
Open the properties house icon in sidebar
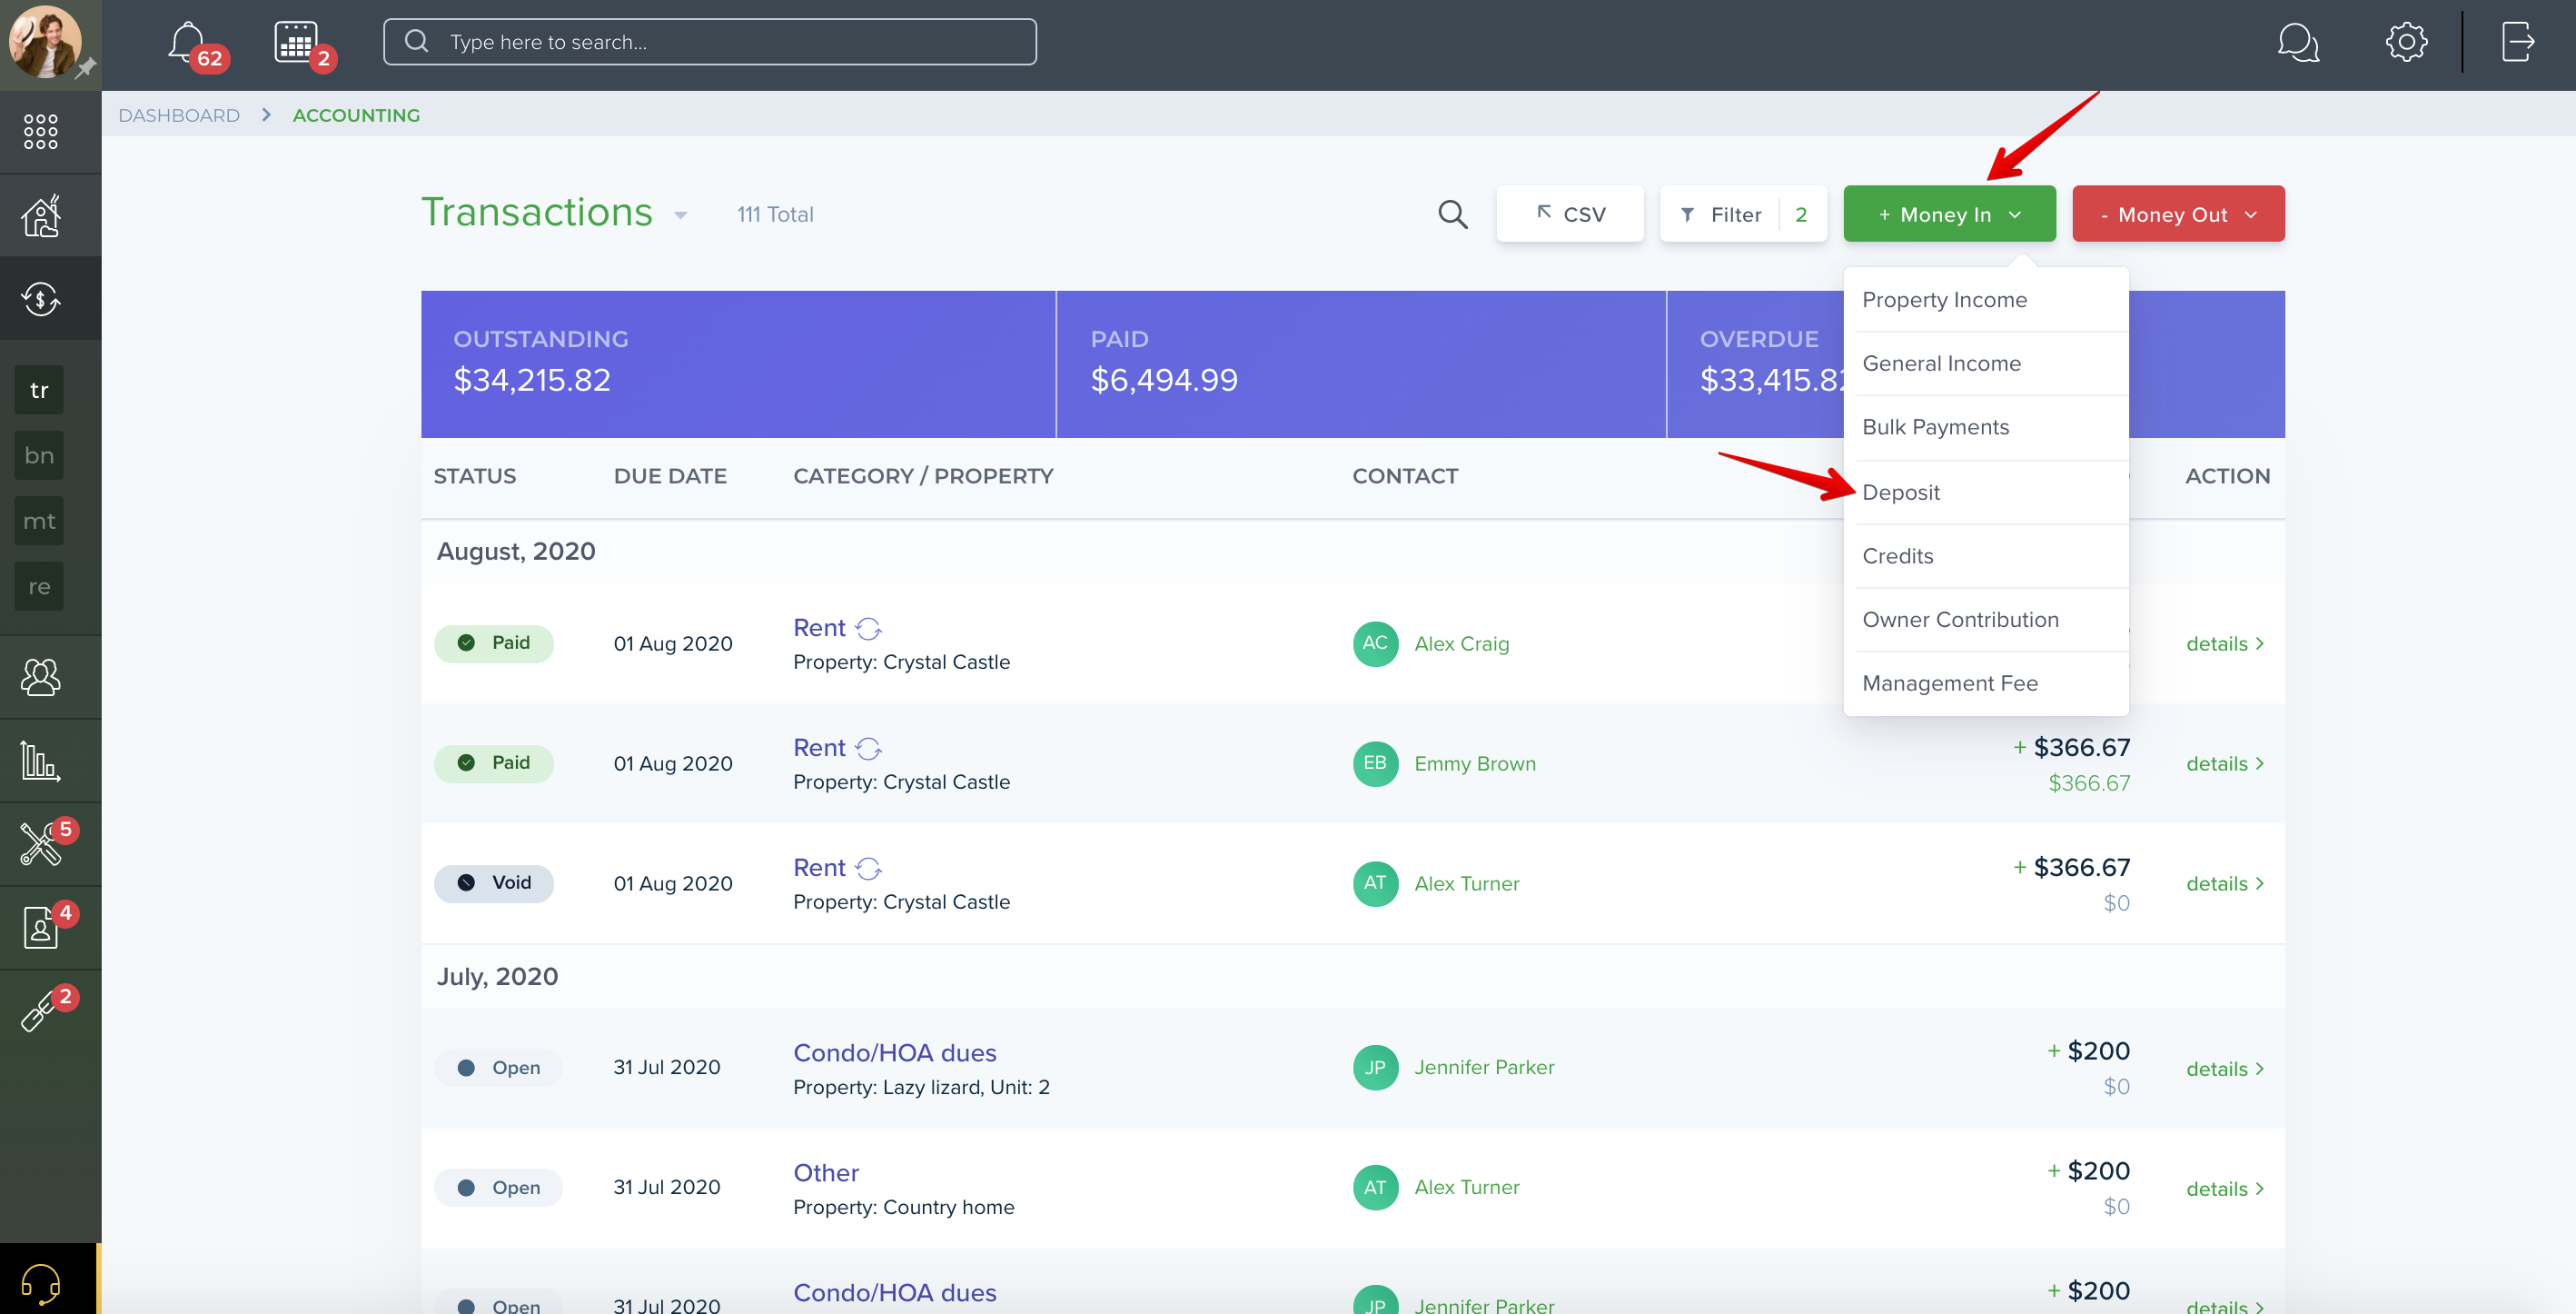tap(41, 215)
